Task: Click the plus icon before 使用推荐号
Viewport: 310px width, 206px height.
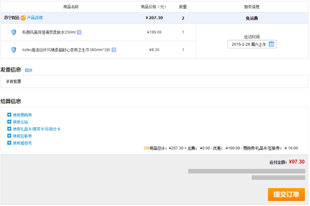Action: click(x=9, y=143)
